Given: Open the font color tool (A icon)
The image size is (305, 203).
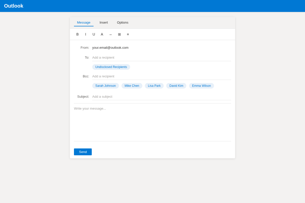Looking at the screenshot, I should click(x=102, y=34).
